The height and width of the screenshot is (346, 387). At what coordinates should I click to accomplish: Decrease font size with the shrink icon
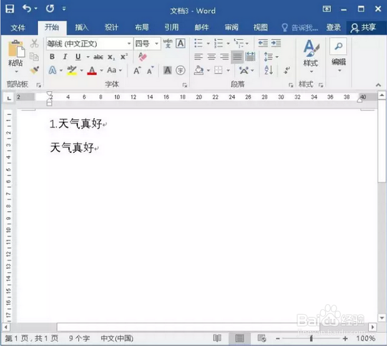150,71
